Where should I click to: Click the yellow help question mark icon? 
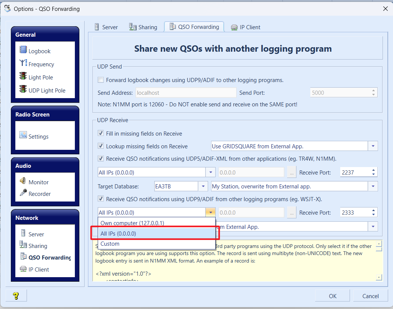[x=16, y=296]
